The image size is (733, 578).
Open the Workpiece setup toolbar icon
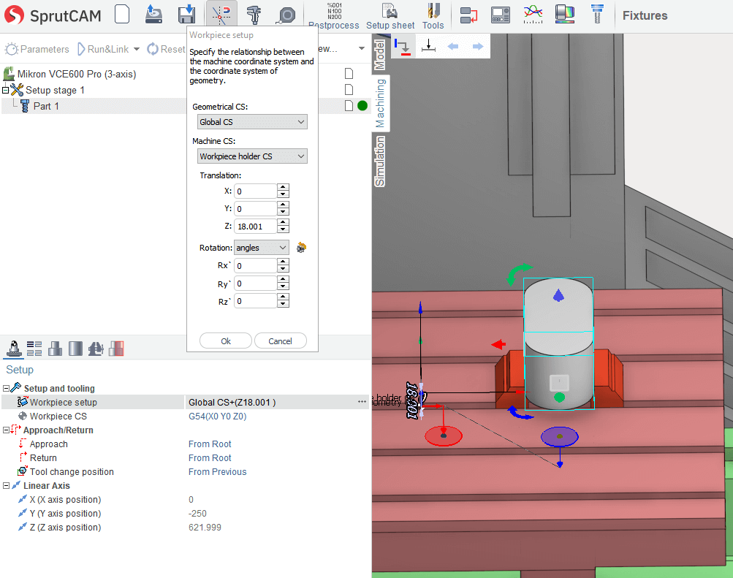tap(221, 15)
